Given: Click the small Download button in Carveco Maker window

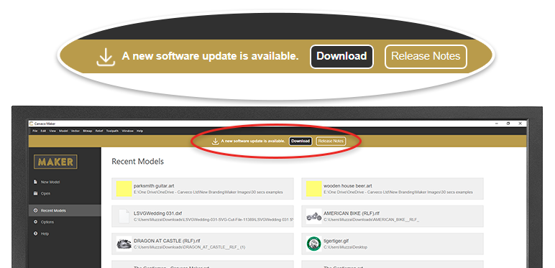Looking at the screenshot, I should pos(301,141).
